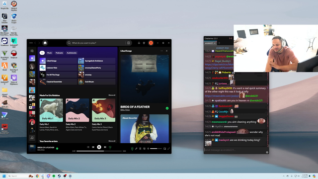Viewport: 318px width, 179px height.
Task: Open Daily Mix 2 cover thumbnail
Action: pyautogui.click(x=78, y=110)
